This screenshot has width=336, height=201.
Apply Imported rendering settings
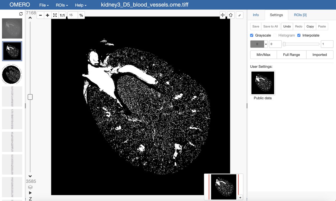[320, 55]
